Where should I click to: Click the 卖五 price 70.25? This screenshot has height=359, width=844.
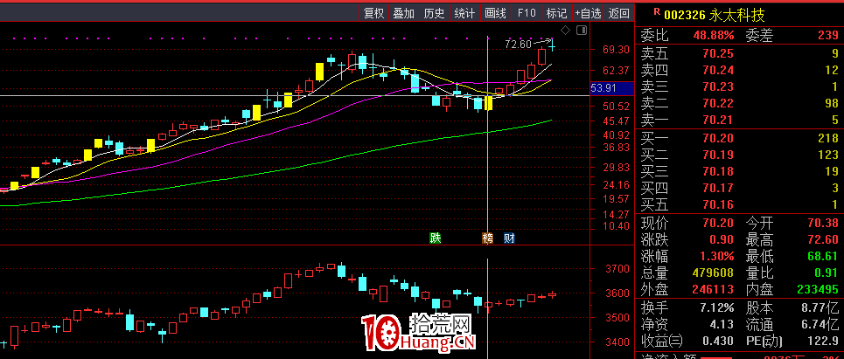pos(718,53)
